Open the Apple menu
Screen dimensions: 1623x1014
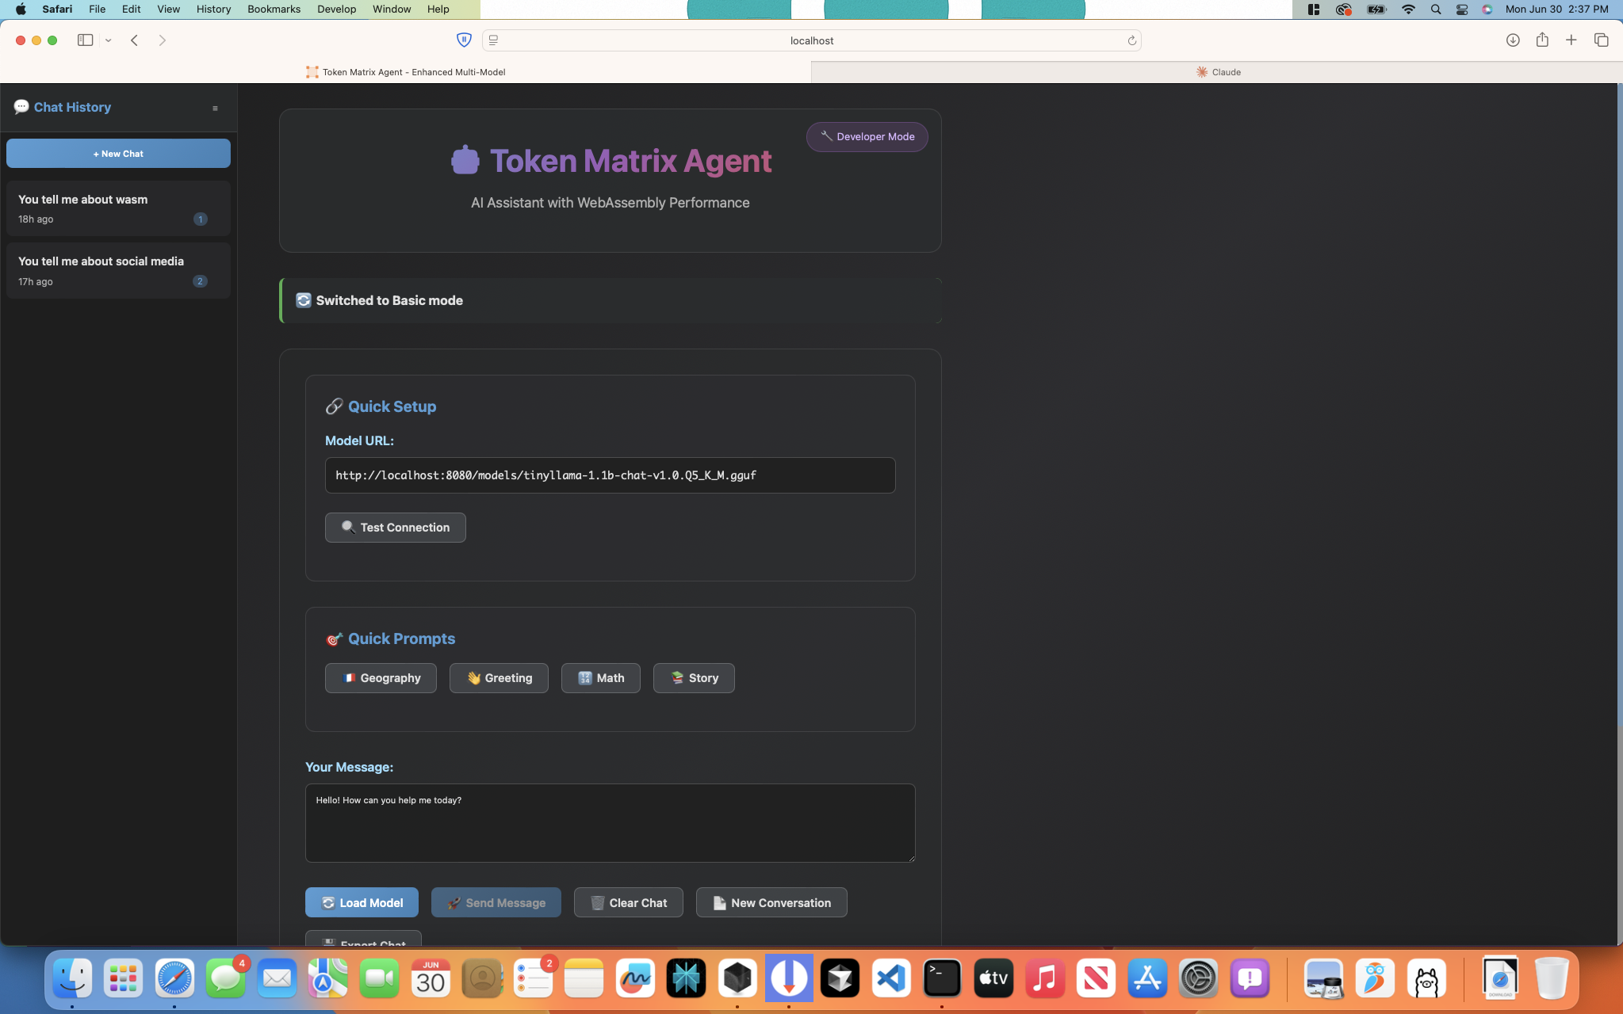pyautogui.click(x=21, y=10)
